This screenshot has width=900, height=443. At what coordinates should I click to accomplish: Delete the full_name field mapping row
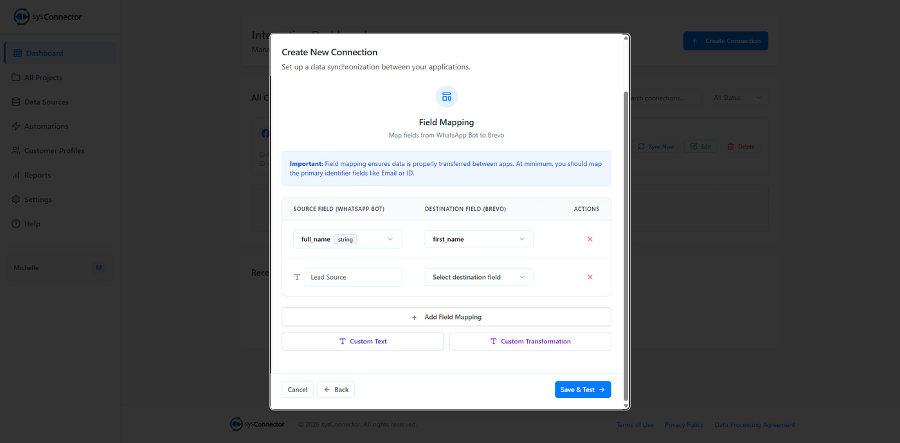point(590,239)
